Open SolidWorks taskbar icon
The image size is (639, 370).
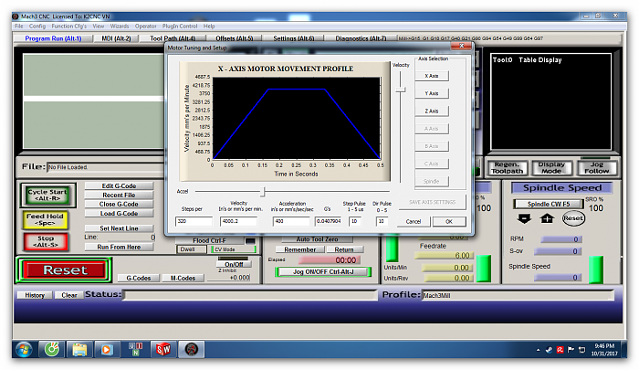click(163, 349)
